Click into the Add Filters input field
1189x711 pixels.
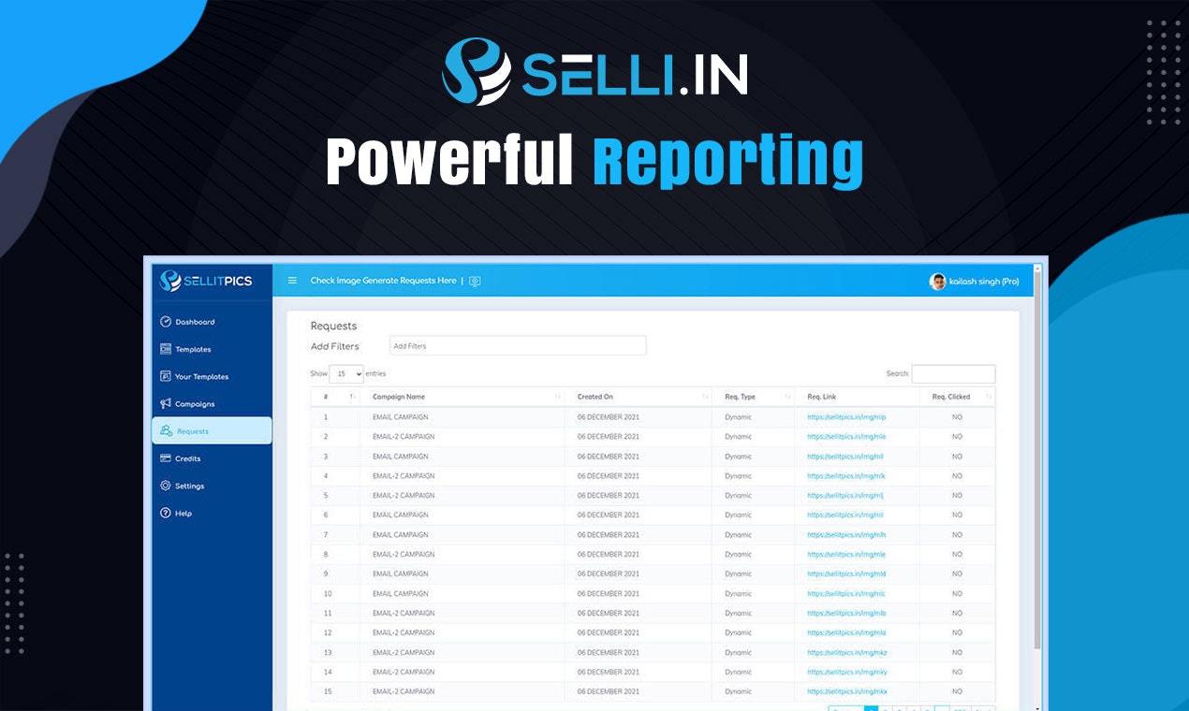tap(518, 346)
